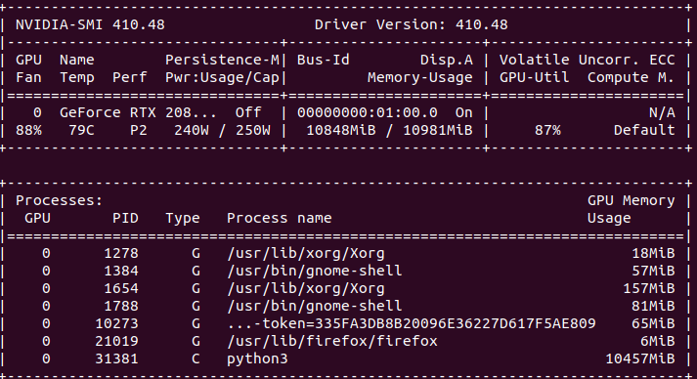Select the GPU-Util column header

click(x=535, y=78)
